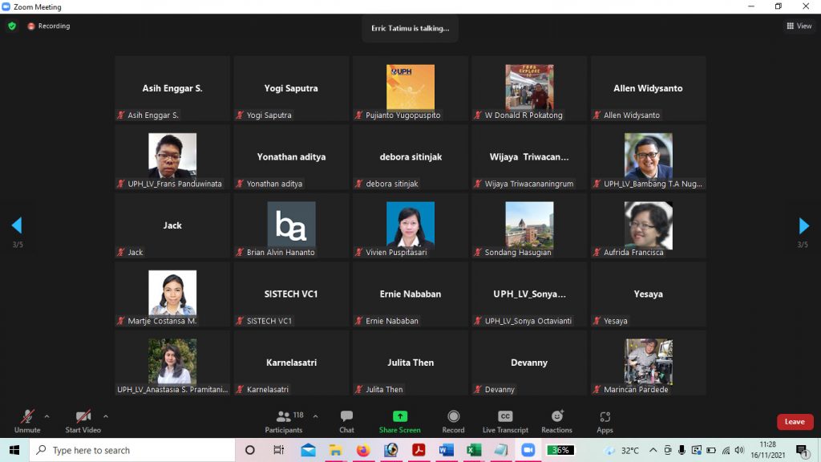Expand the Participants options arrow
This screenshot has height=462, width=821.
coord(315,416)
